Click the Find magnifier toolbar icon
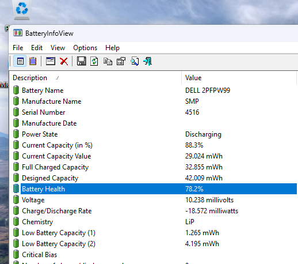298x264 pixels. 135,61
